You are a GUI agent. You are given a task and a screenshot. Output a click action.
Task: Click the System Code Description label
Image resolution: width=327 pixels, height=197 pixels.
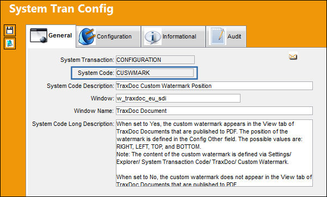[x=81, y=86]
